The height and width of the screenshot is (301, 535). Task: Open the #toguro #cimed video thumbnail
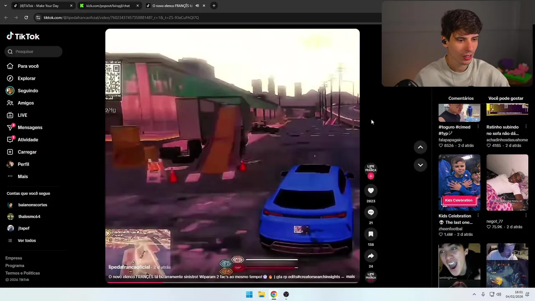[x=459, y=113]
